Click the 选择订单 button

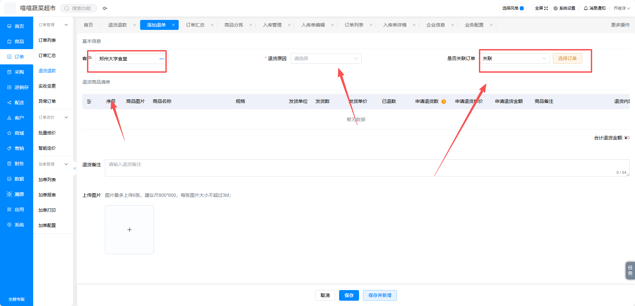click(567, 58)
